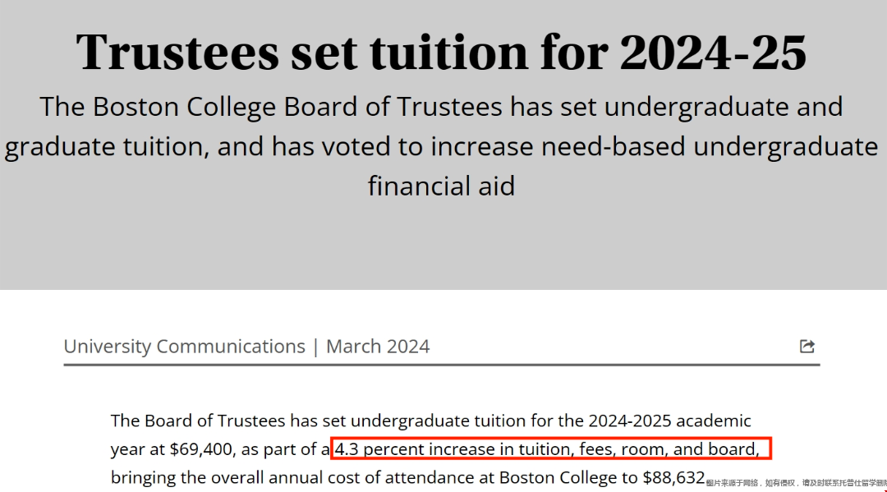The width and height of the screenshot is (887, 492).
Task: Select the 'University Communications' byline text
Action: [185, 346]
